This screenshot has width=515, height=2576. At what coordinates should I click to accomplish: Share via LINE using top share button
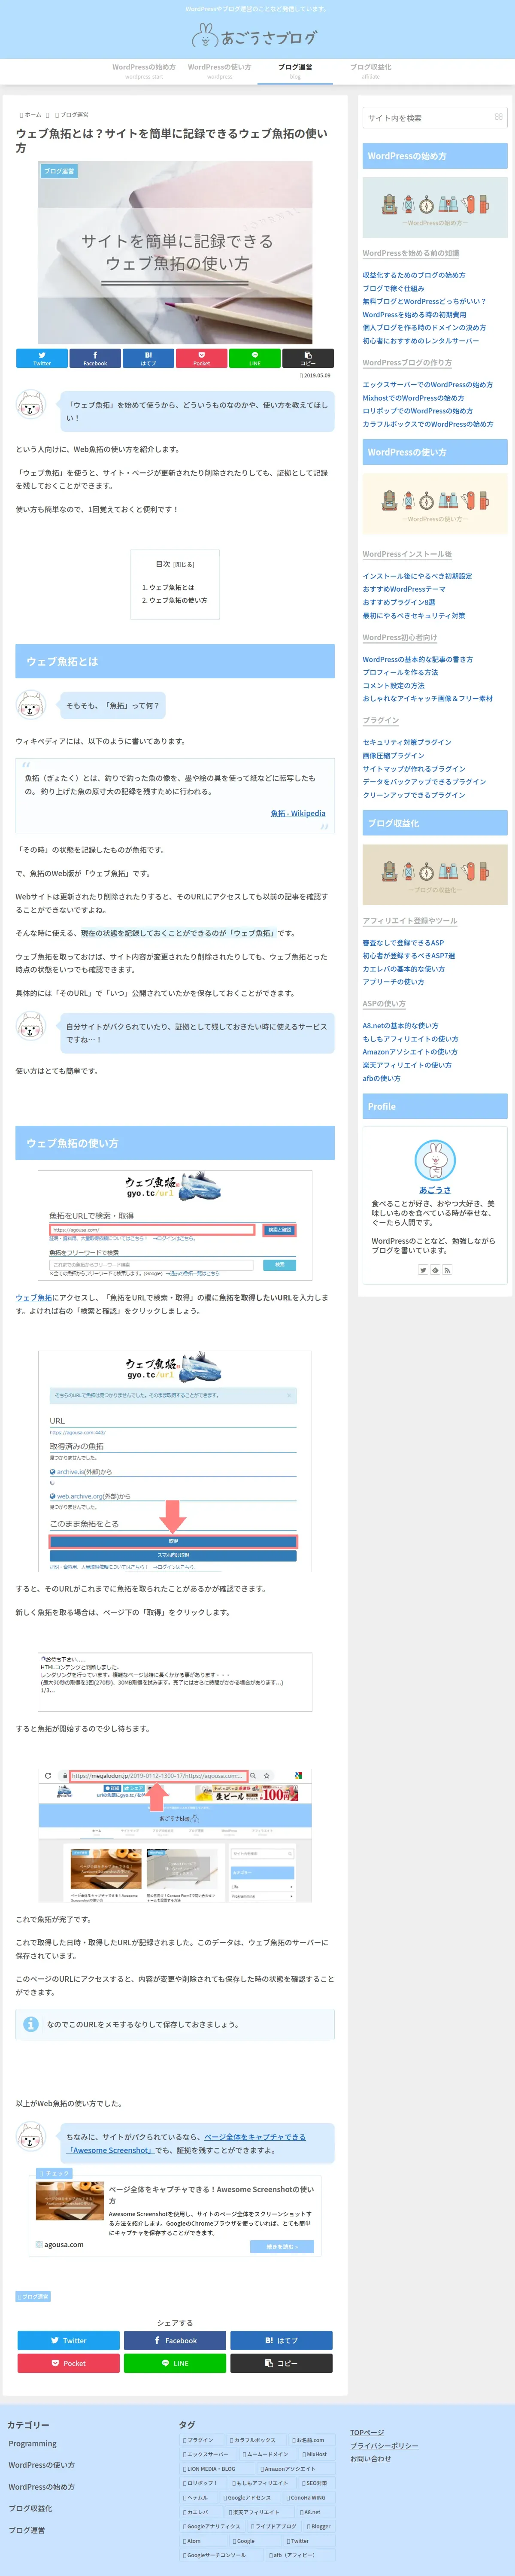[x=254, y=358]
